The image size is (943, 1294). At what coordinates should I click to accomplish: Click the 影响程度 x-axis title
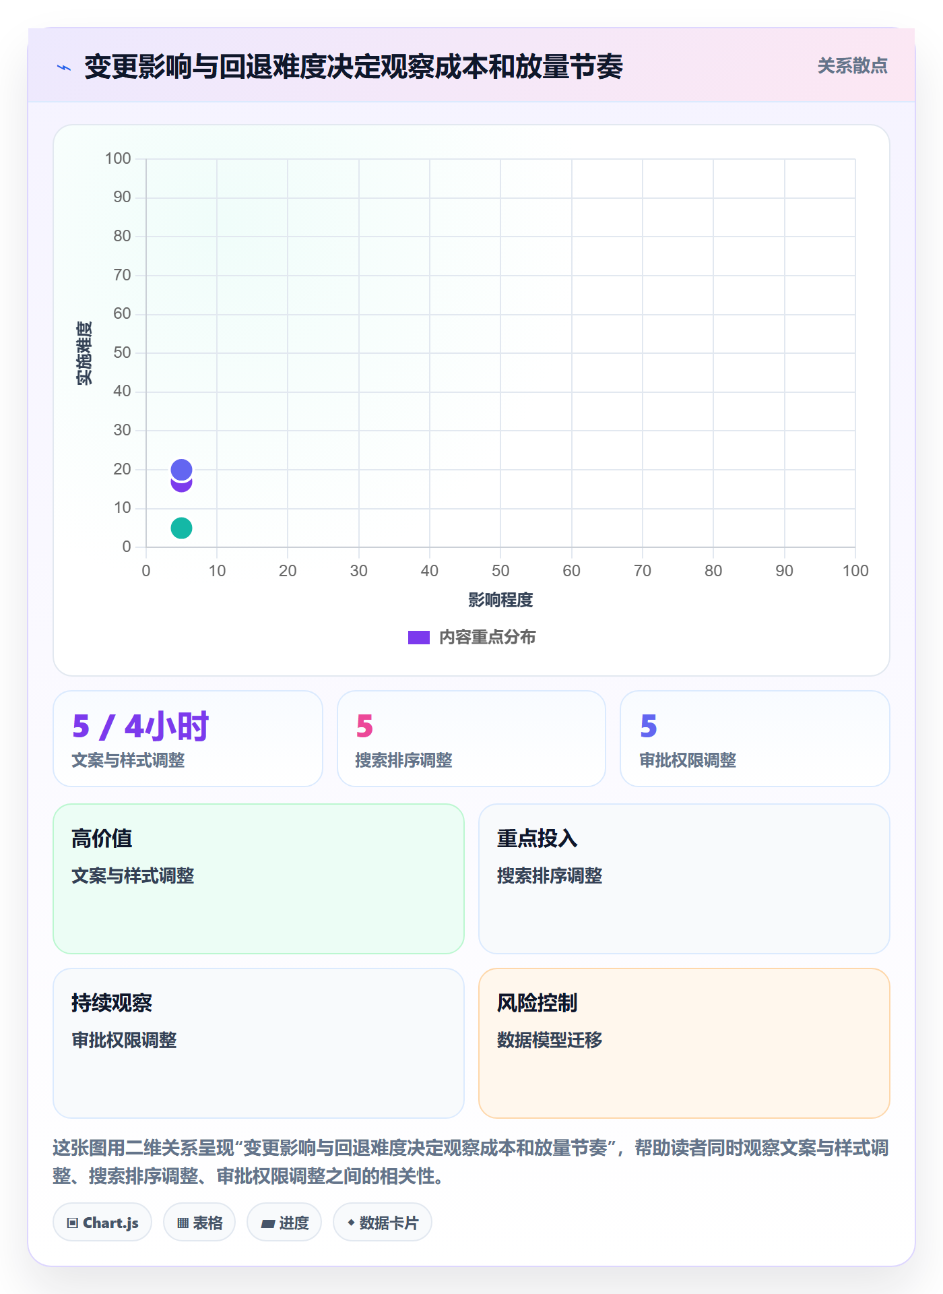(x=500, y=600)
